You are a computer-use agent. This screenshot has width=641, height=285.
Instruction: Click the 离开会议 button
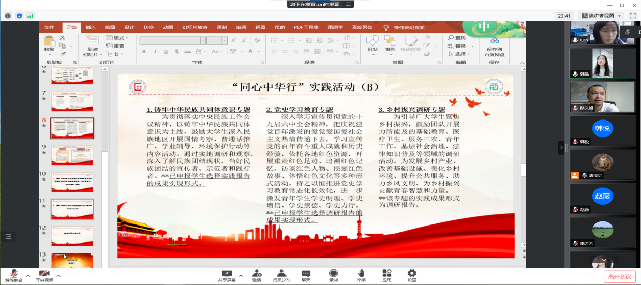coord(619,277)
